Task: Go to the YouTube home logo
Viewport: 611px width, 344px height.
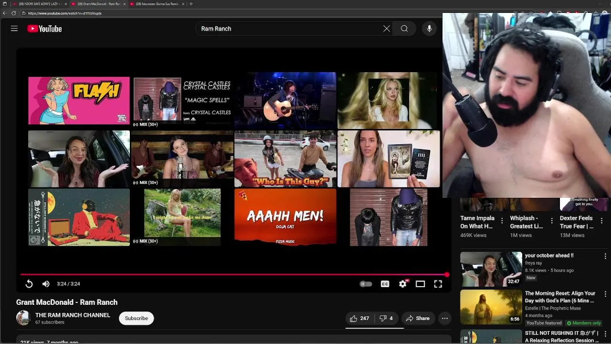Action: click(44, 29)
